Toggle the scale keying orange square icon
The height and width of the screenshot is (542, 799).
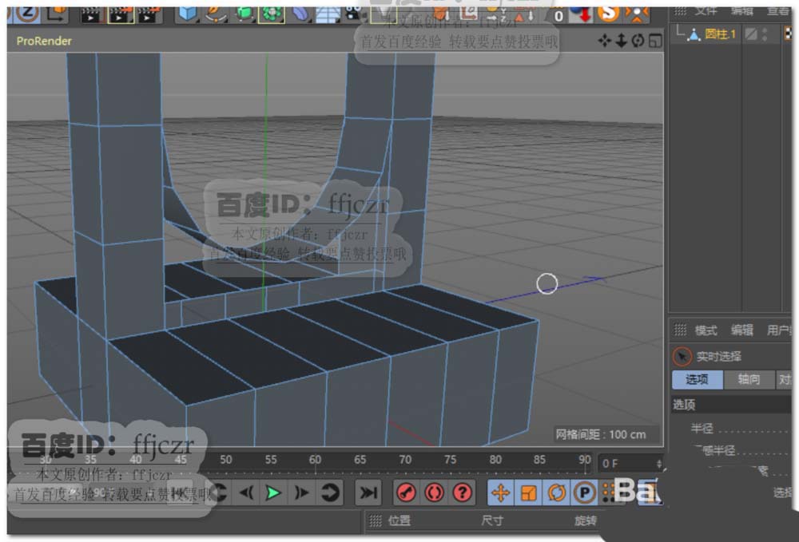click(528, 493)
